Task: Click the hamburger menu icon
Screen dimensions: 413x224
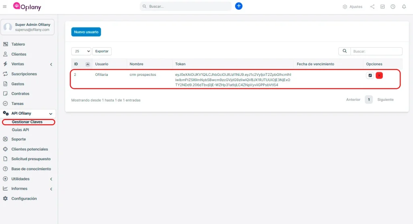Action: [x=5, y=6]
